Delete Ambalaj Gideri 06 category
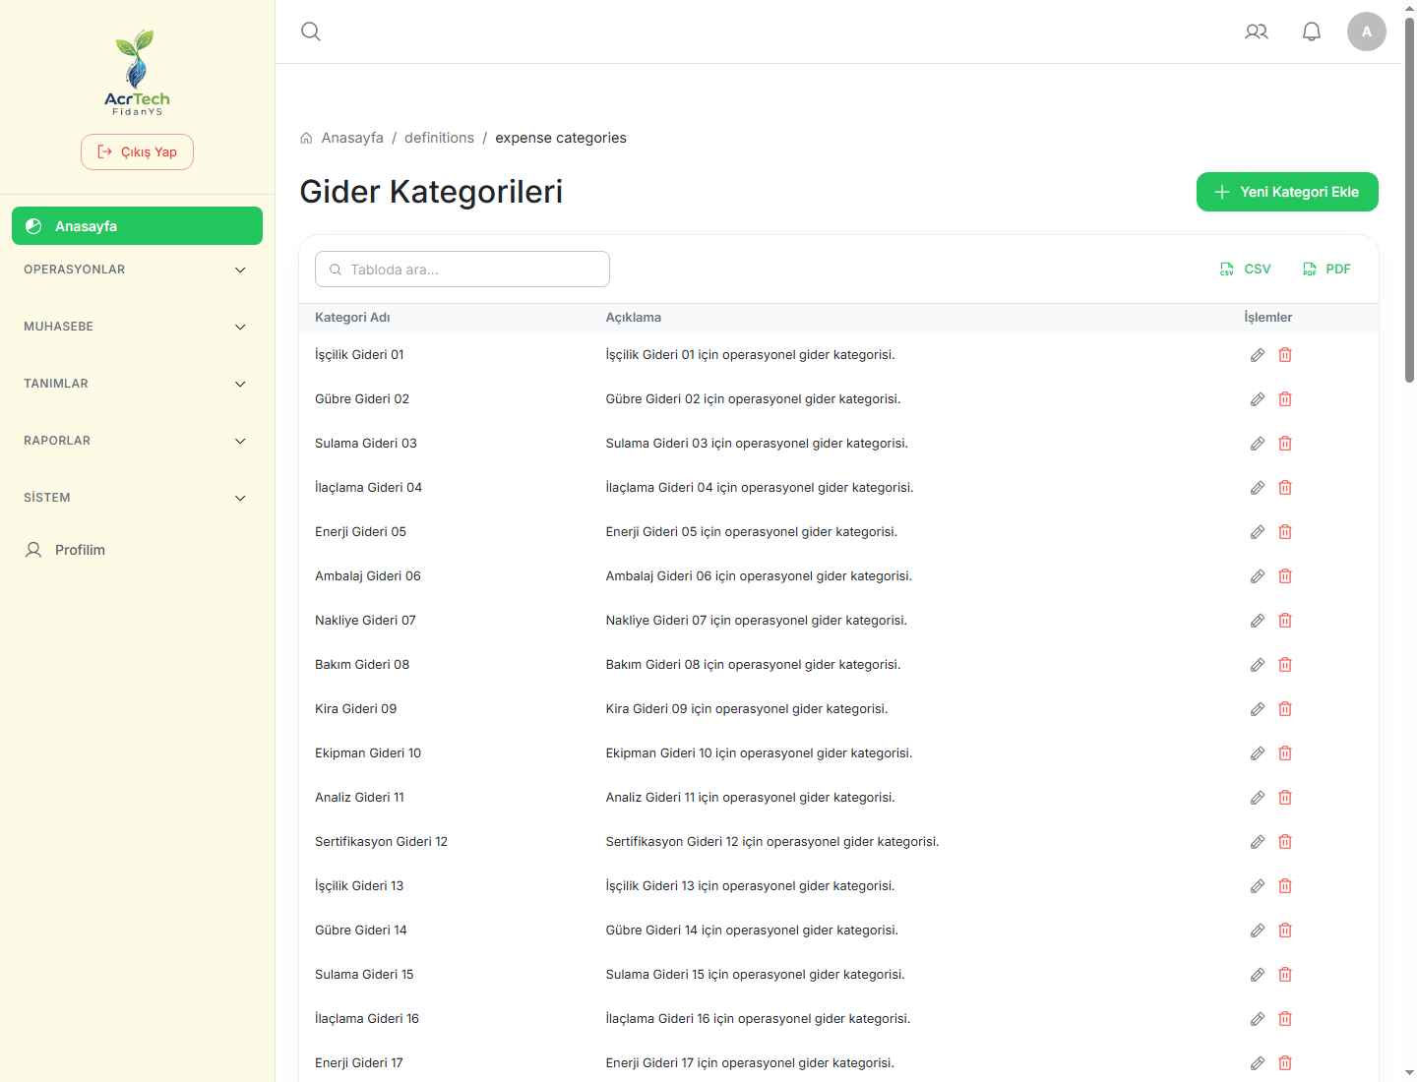 point(1285,576)
